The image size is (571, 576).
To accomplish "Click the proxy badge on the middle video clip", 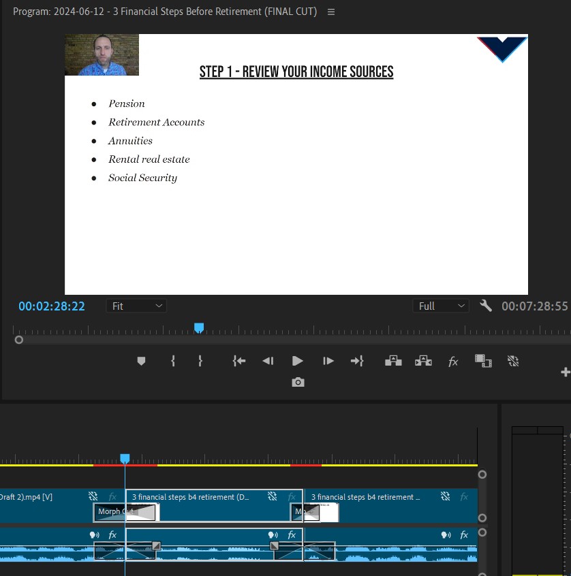I will [272, 496].
